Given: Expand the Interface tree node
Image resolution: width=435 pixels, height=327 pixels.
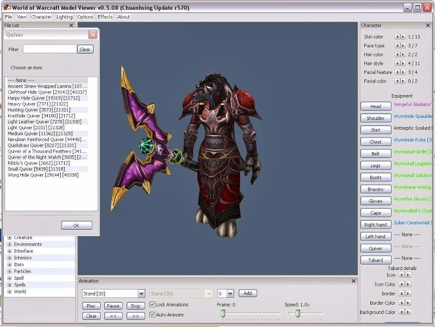Looking at the screenshot, I should coord(9,251).
